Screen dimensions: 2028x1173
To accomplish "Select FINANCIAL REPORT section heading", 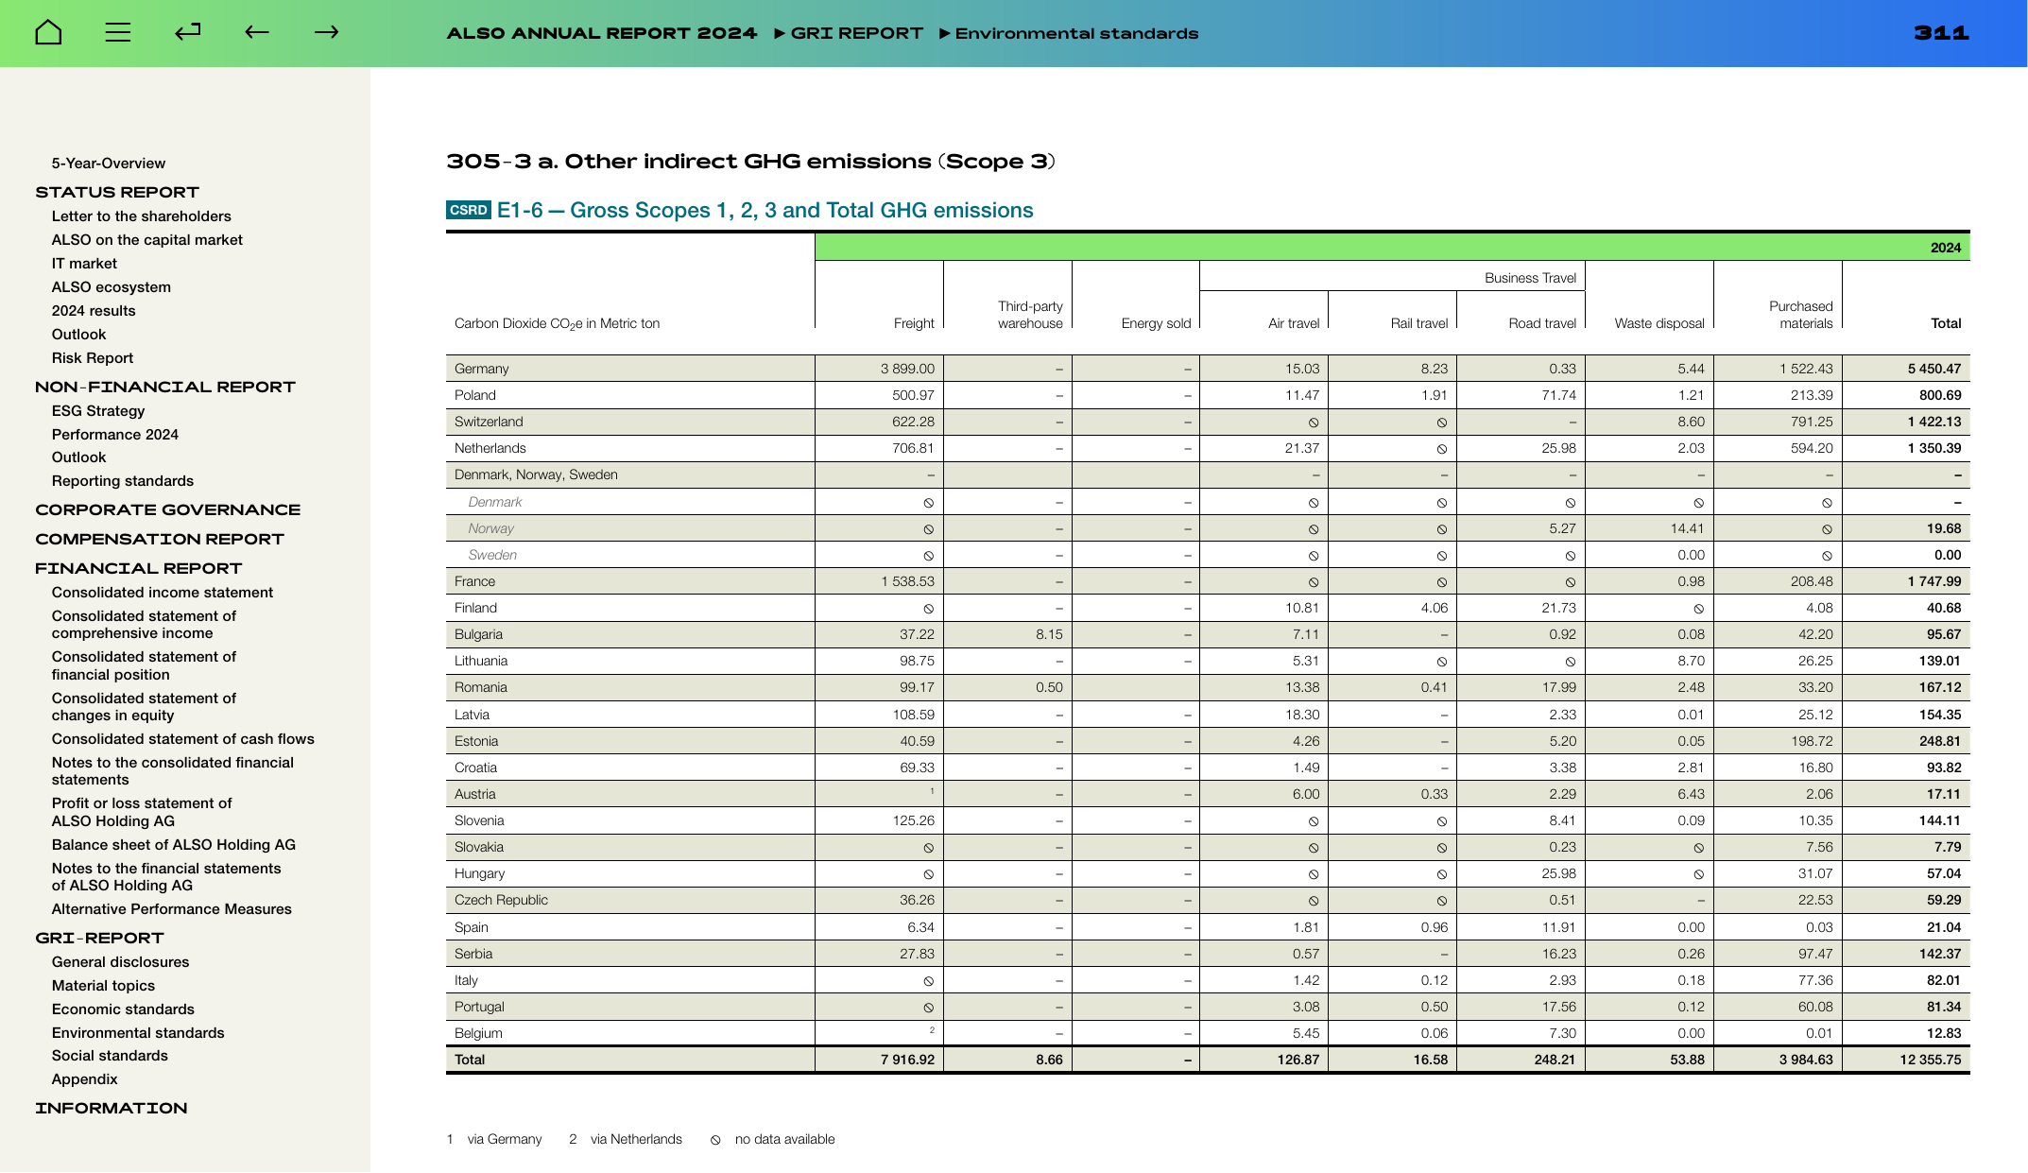I will 139,568.
